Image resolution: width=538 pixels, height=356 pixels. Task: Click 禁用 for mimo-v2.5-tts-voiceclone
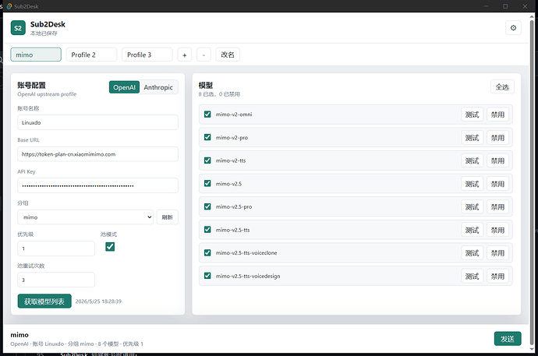[x=497, y=253]
